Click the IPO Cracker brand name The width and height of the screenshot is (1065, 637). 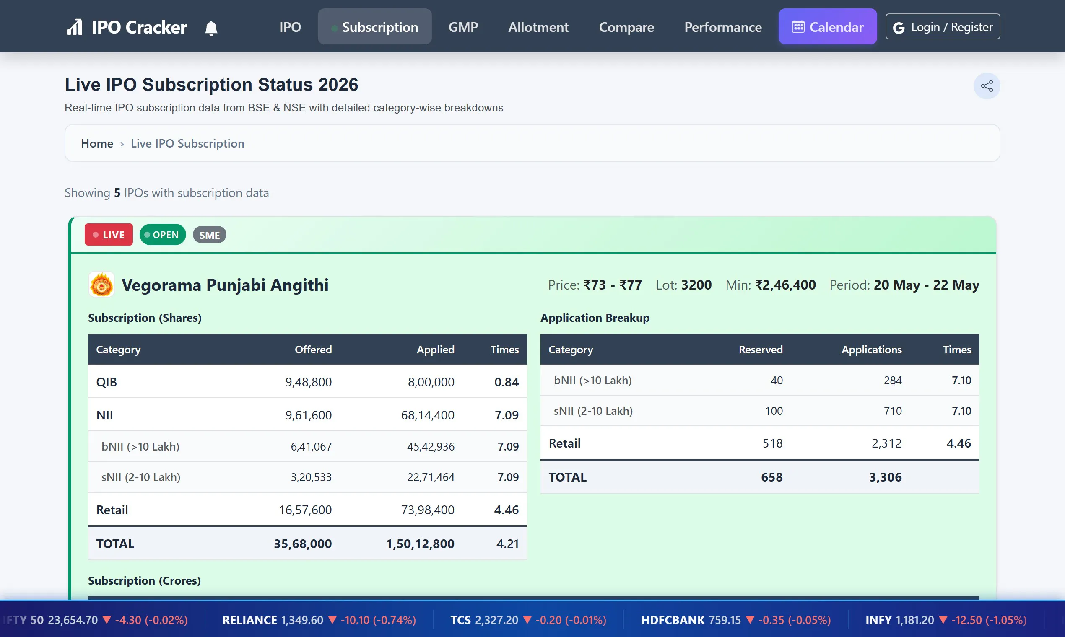click(x=139, y=28)
